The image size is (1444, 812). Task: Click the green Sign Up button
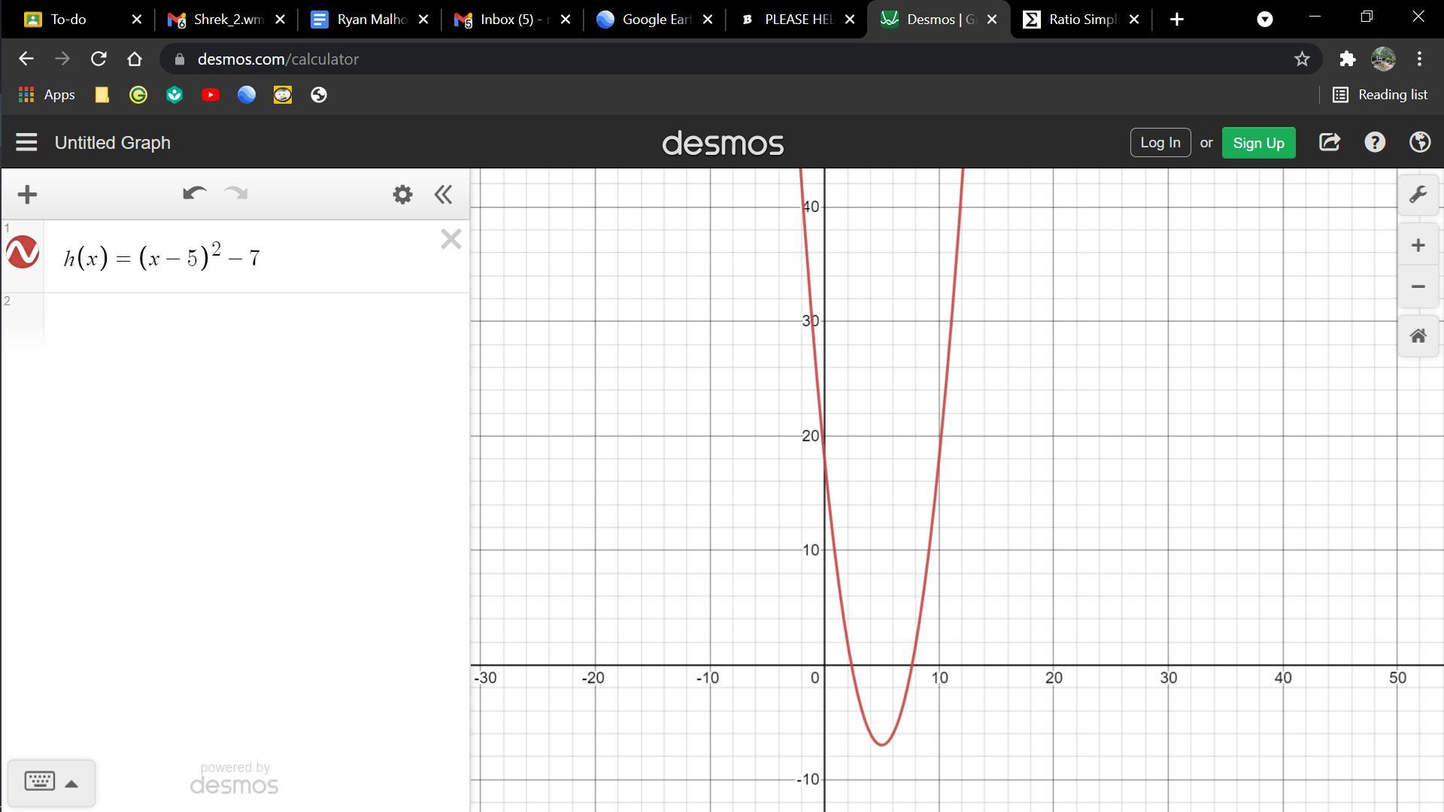click(1258, 143)
